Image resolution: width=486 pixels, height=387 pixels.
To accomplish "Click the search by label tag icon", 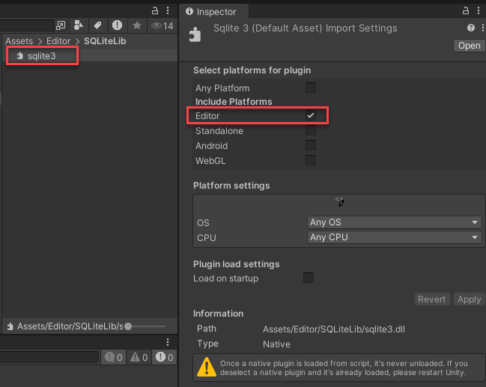I will (97, 25).
